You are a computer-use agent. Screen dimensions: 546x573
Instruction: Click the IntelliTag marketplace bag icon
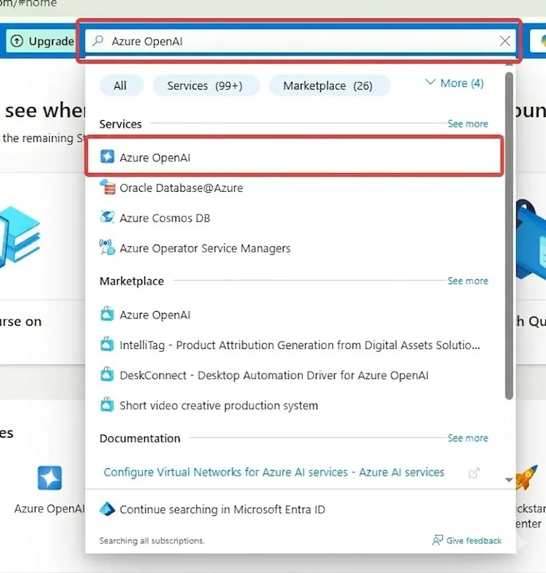click(x=107, y=344)
